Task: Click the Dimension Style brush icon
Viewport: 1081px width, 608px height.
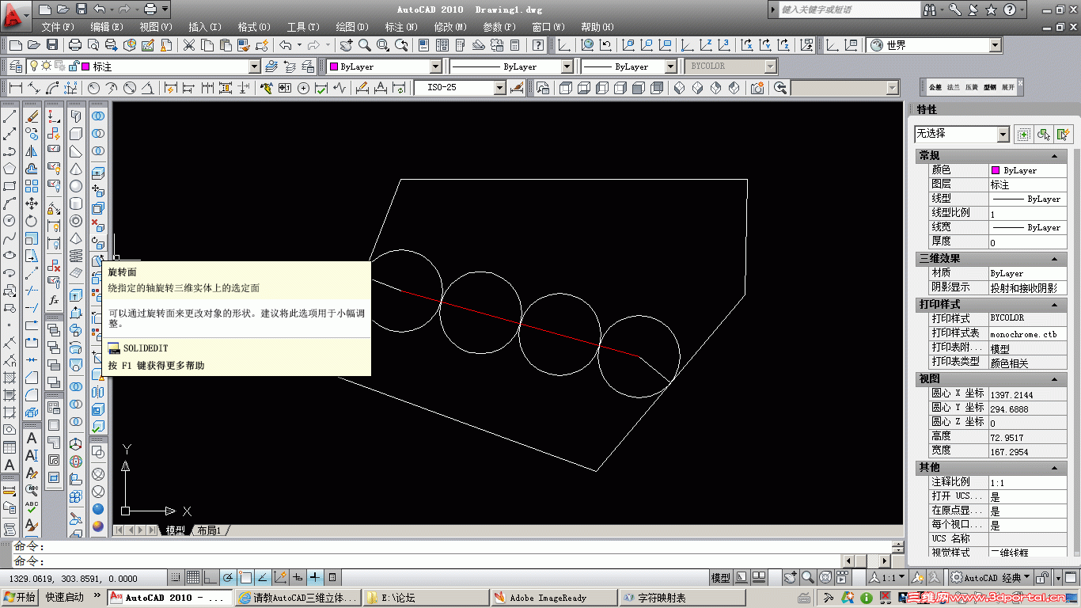Action: tap(518, 88)
